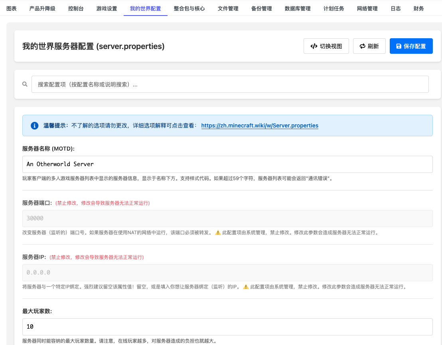
Task: Open the 整合包与核心 tab
Action: [x=189, y=8]
